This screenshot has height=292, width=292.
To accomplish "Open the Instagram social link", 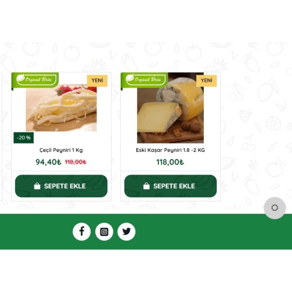I will click(x=104, y=231).
